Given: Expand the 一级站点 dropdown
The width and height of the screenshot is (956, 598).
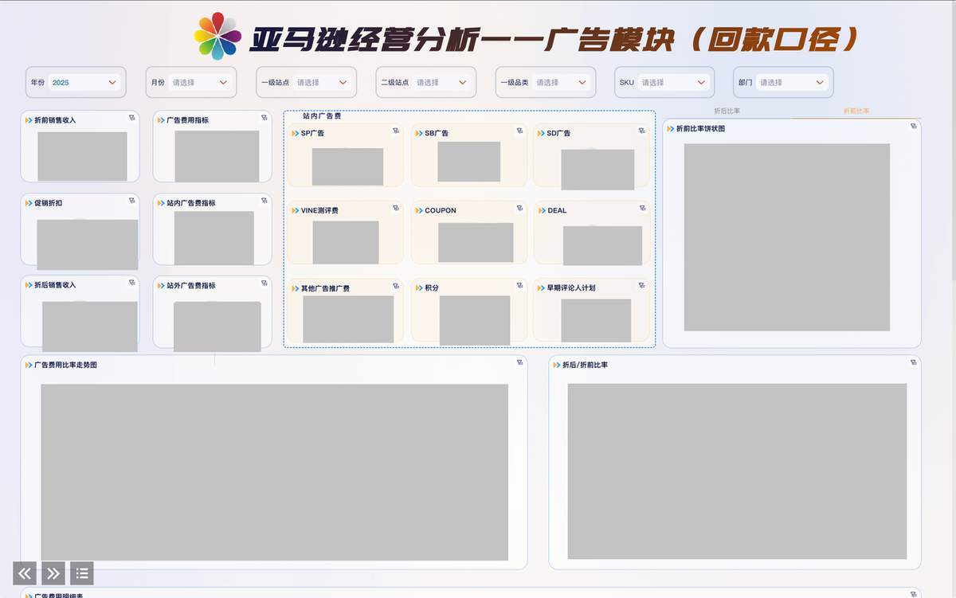Looking at the screenshot, I should [x=323, y=82].
